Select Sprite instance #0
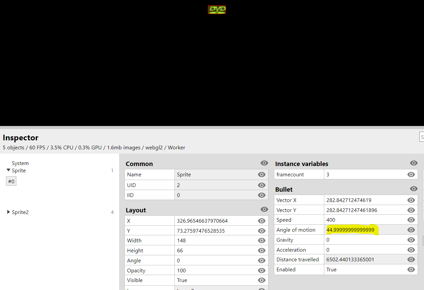424x290 pixels. 11,181
